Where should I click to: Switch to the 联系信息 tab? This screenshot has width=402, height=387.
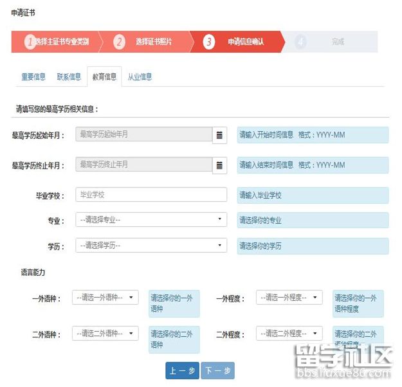tap(69, 77)
